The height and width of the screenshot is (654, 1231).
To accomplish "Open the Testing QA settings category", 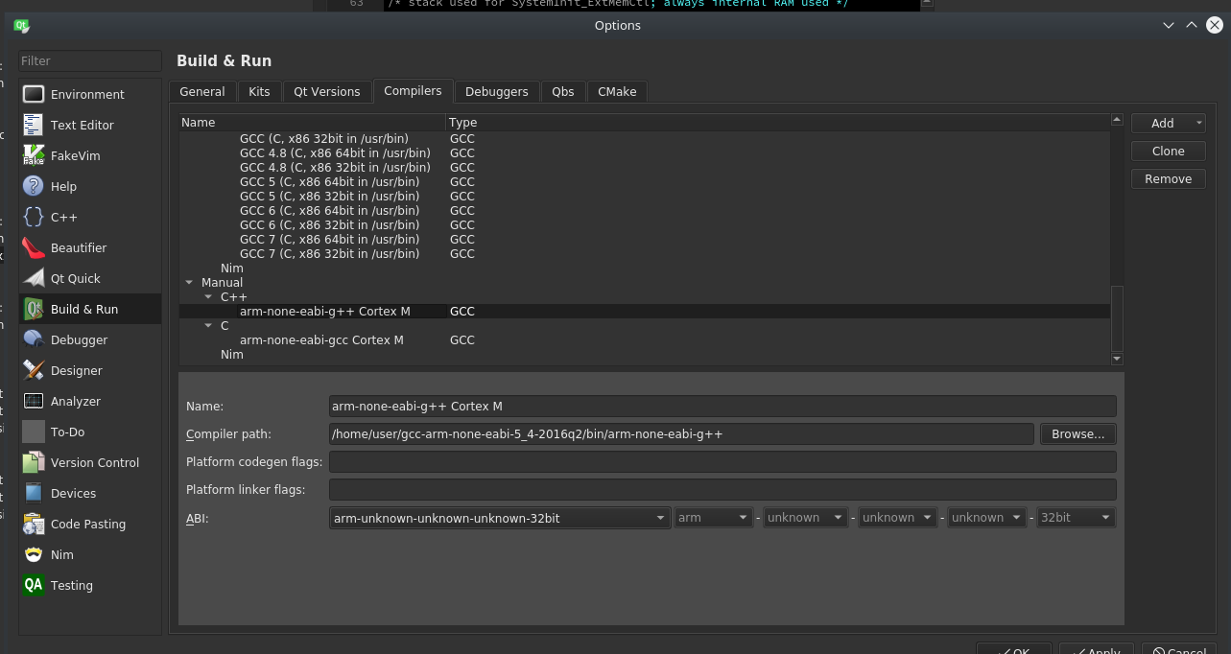I will tap(90, 585).
